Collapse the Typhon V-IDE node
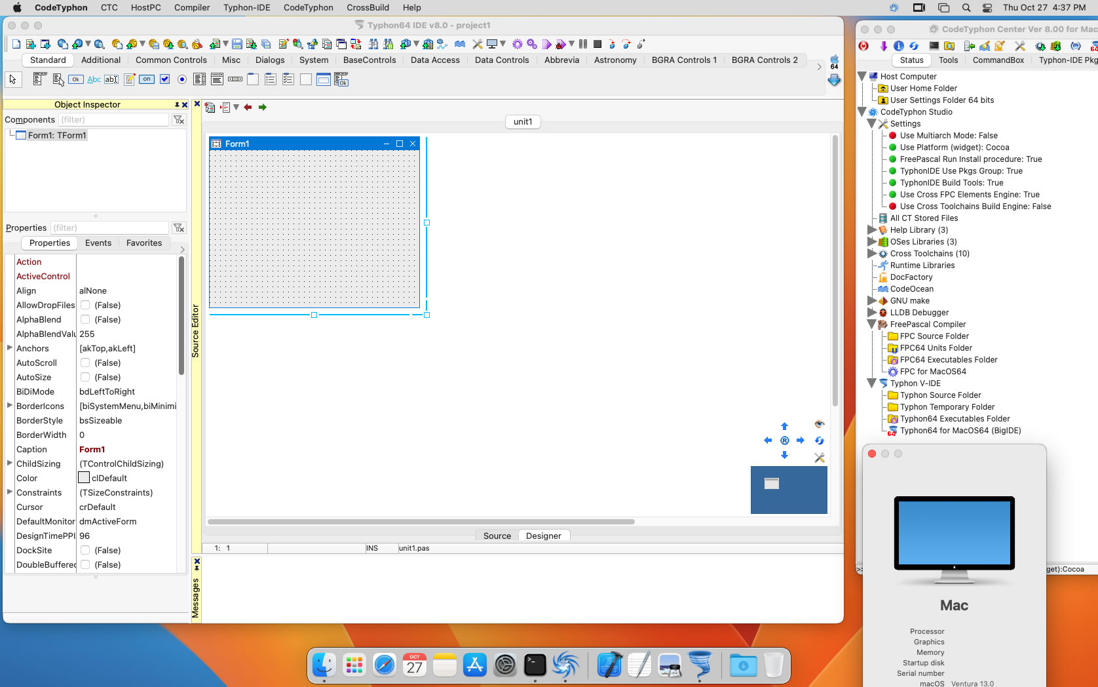This screenshot has width=1098, height=687. coord(871,383)
